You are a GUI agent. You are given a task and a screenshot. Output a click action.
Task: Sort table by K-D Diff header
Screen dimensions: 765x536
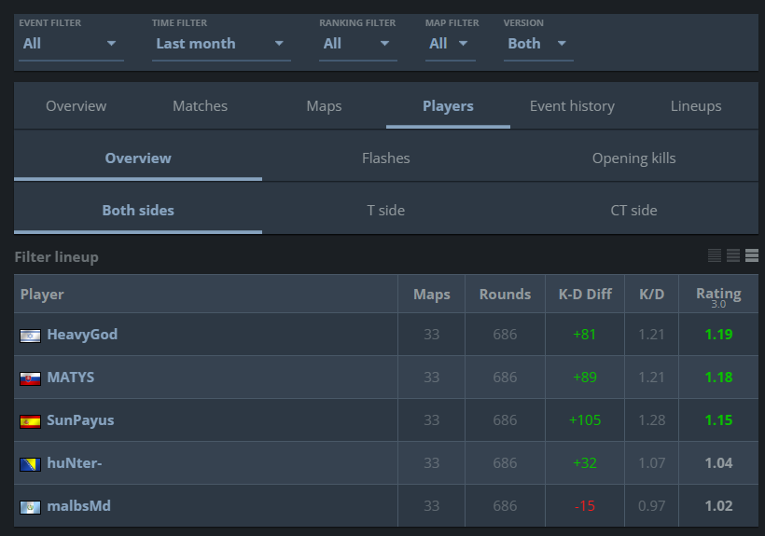point(585,295)
